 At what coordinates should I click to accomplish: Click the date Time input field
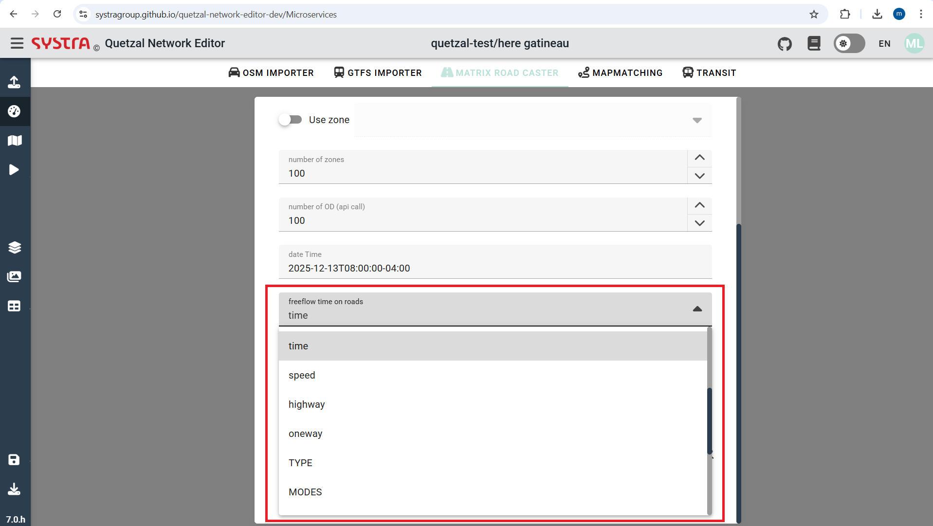tap(495, 262)
